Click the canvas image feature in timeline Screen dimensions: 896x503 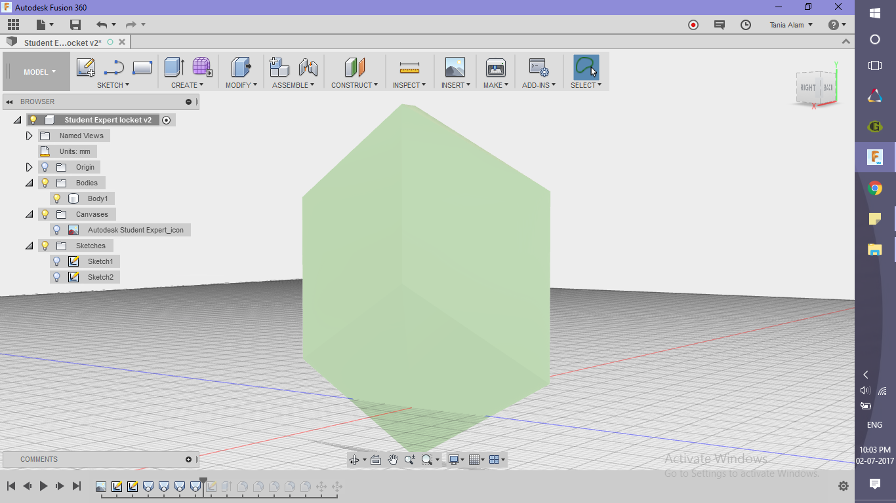[x=101, y=487]
